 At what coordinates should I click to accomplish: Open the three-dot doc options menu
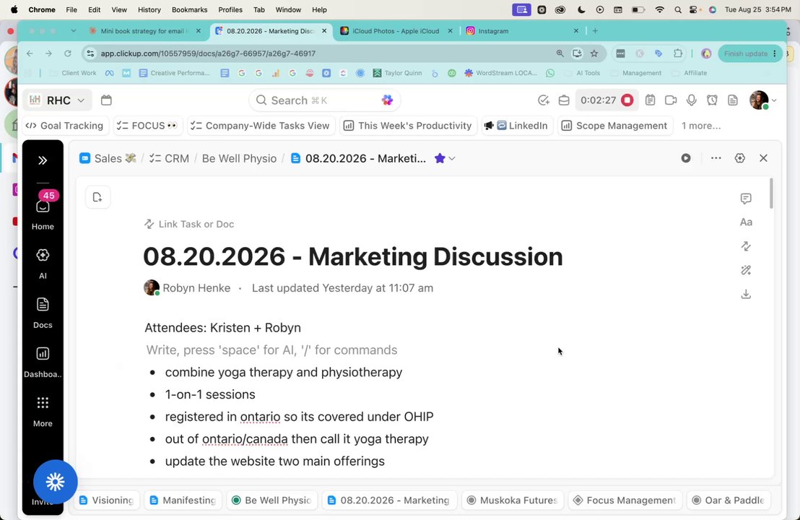click(x=716, y=158)
